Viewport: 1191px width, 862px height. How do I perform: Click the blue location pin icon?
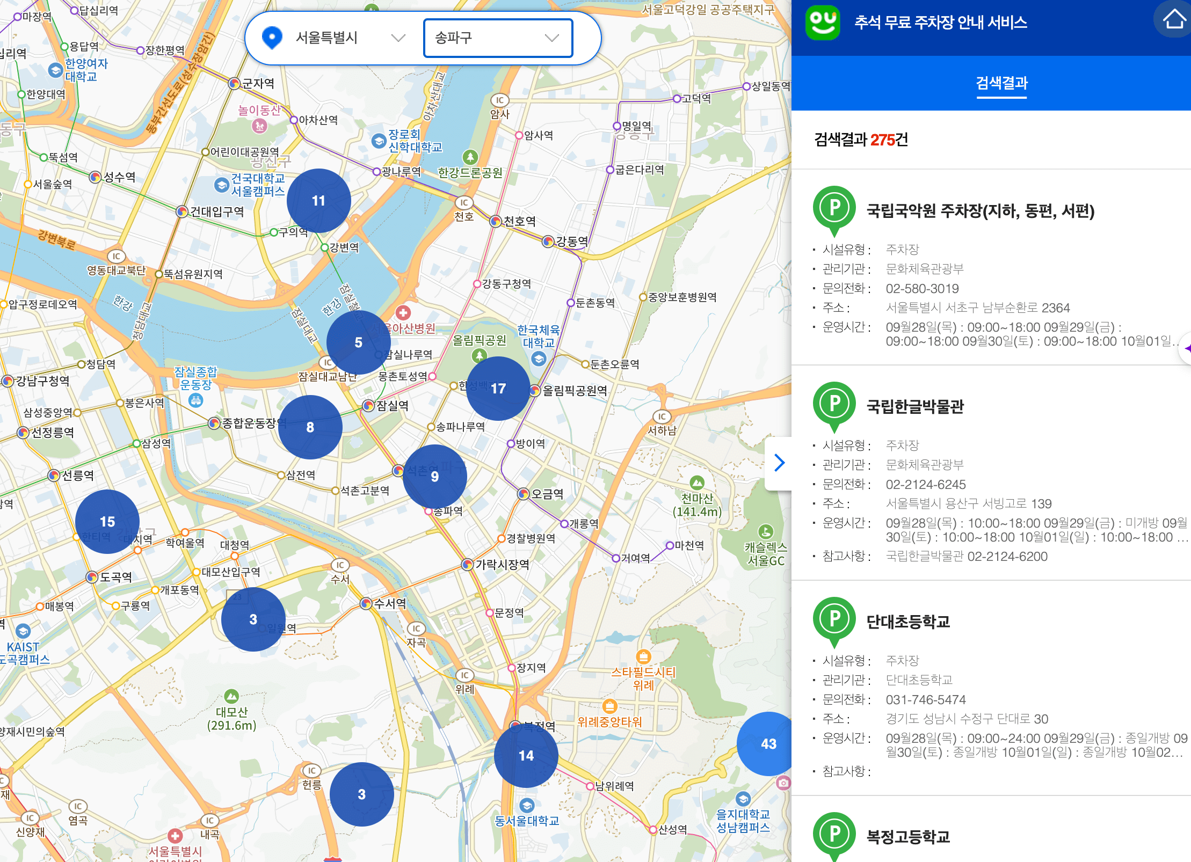[272, 38]
